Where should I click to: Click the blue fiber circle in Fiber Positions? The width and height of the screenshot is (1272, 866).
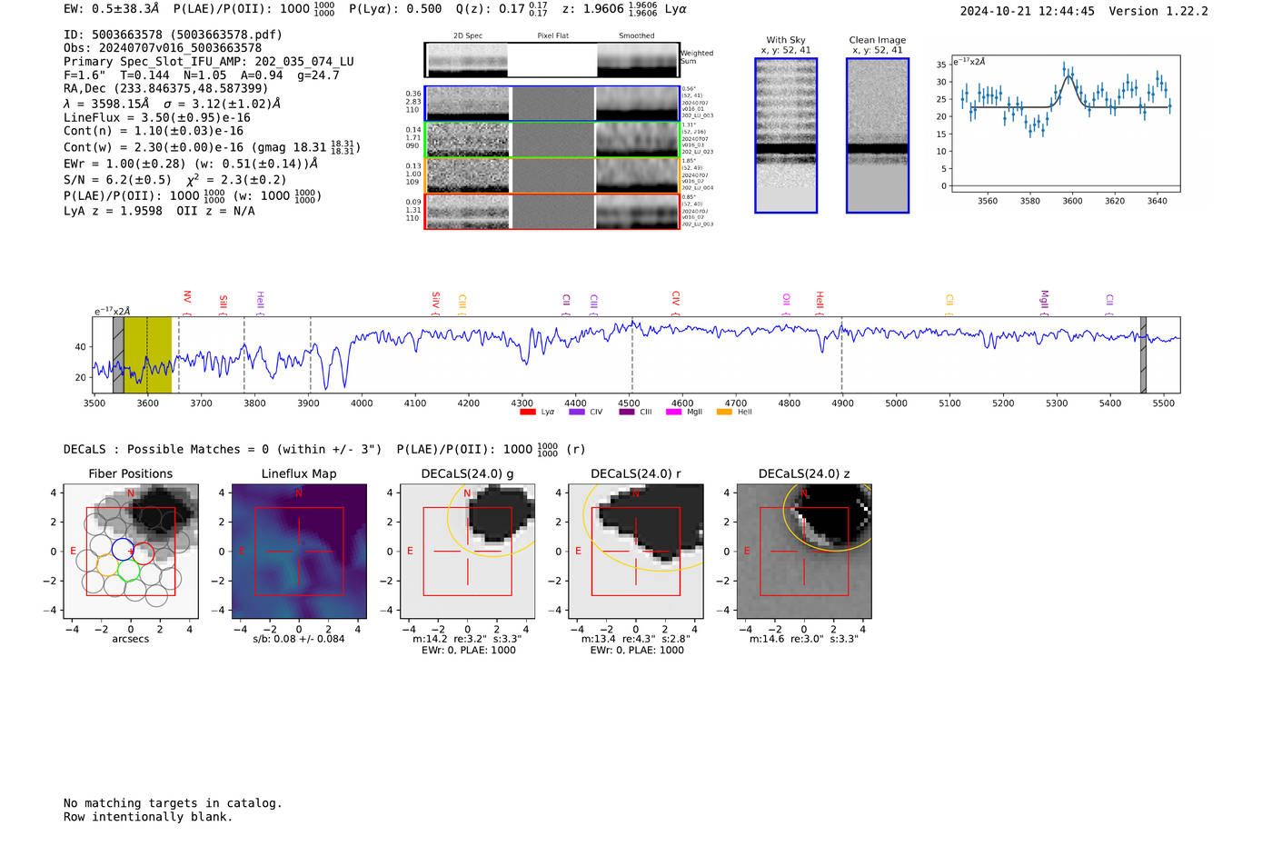click(x=123, y=548)
